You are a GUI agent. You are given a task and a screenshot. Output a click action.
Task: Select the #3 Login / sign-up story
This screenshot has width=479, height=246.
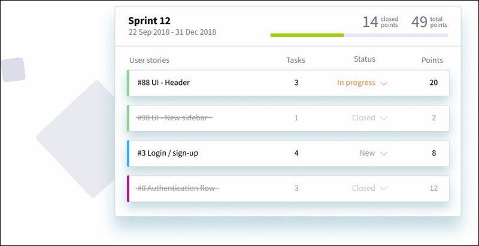168,153
